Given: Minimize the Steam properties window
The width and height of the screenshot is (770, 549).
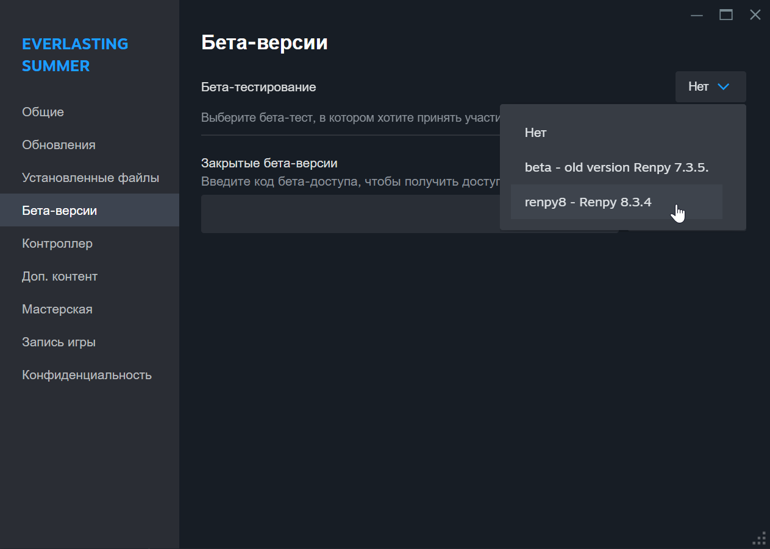Looking at the screenshot, I should point(697,15).
